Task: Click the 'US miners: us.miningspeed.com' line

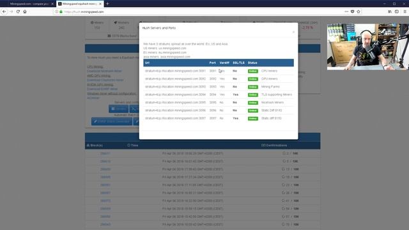Action: [165, 49]
